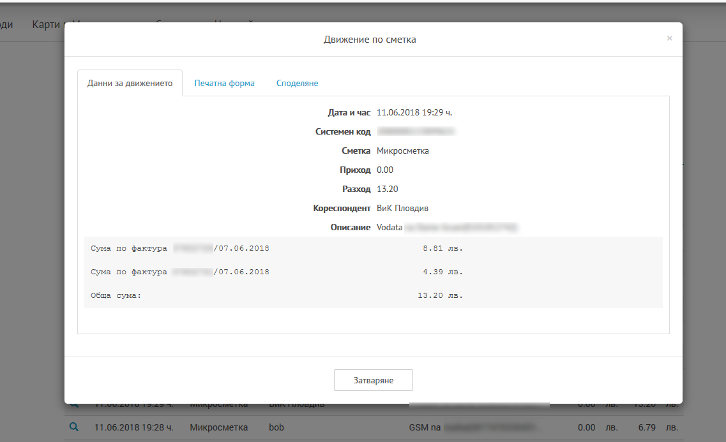This screenshot has width=726, height=442.
Task: Select the invoice line with 4.39 лв.
Action: pyautogui.click(x=276, y=272)
